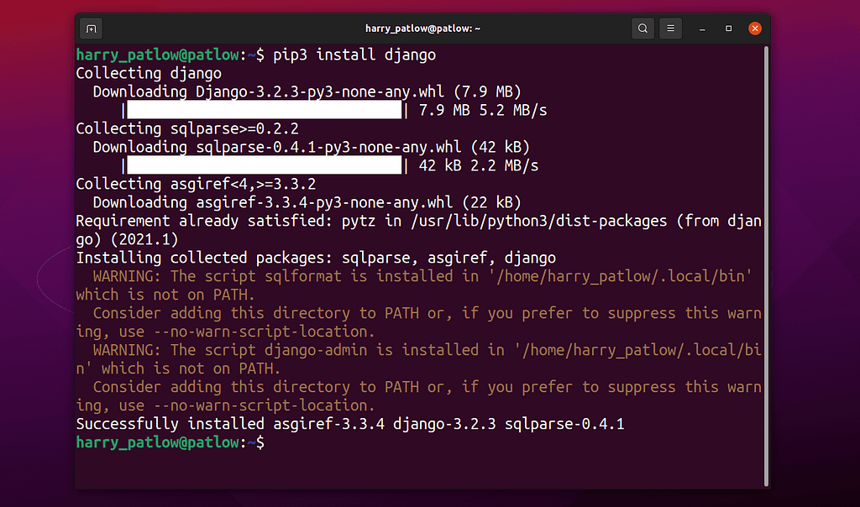Click the Django-3.2.3 wheel download line

(x=307, y=91)
